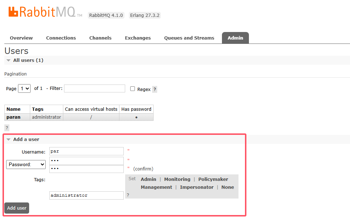Click the RabbitMQ 4.1.0 version badge
The height and width of the screenshot is (219, 350).
click(106, 15)
